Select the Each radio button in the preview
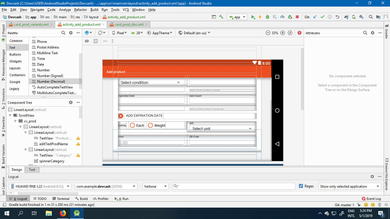 pyautogui.click(x=132, y=125)
